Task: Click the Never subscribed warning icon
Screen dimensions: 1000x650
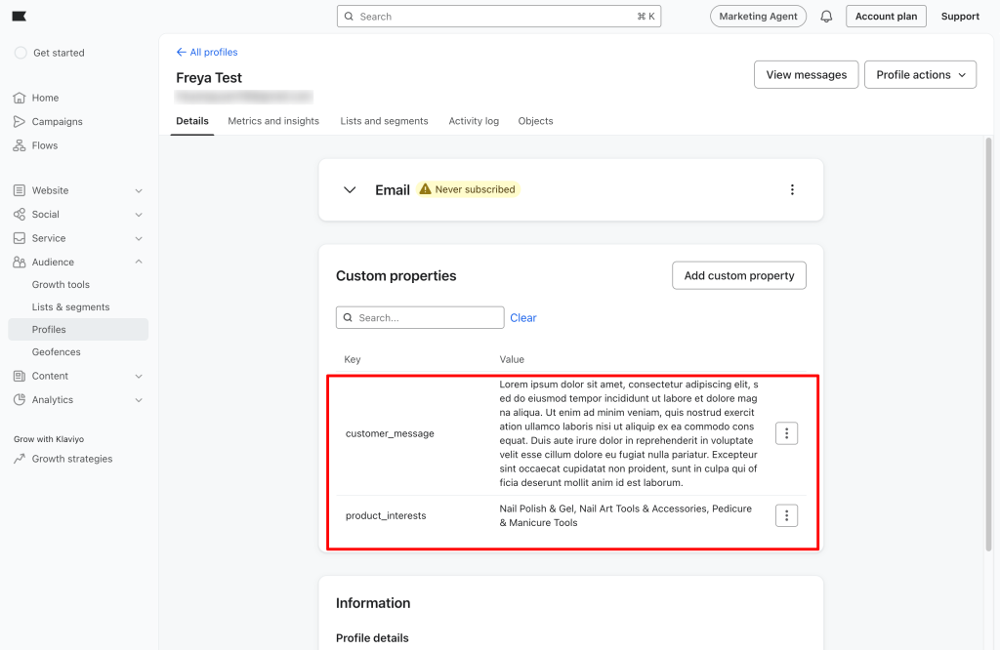Action: (x=426, y=188)
